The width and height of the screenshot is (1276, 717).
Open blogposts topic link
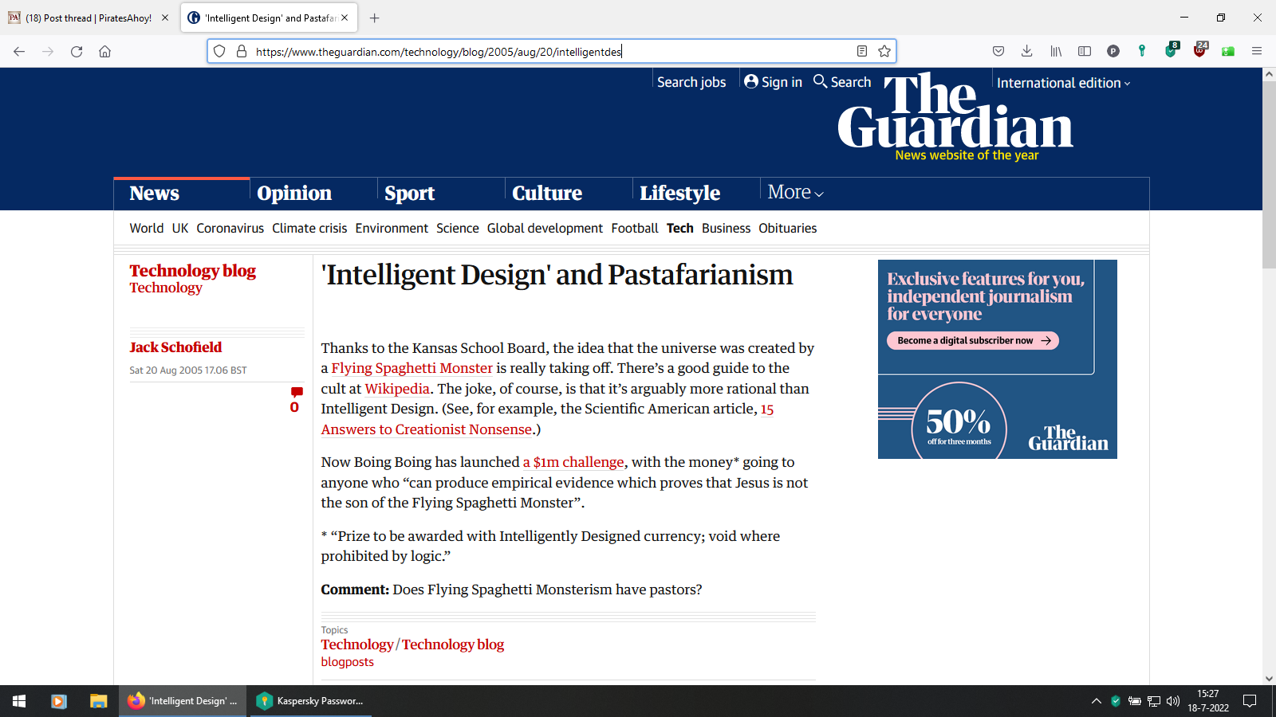347,662
